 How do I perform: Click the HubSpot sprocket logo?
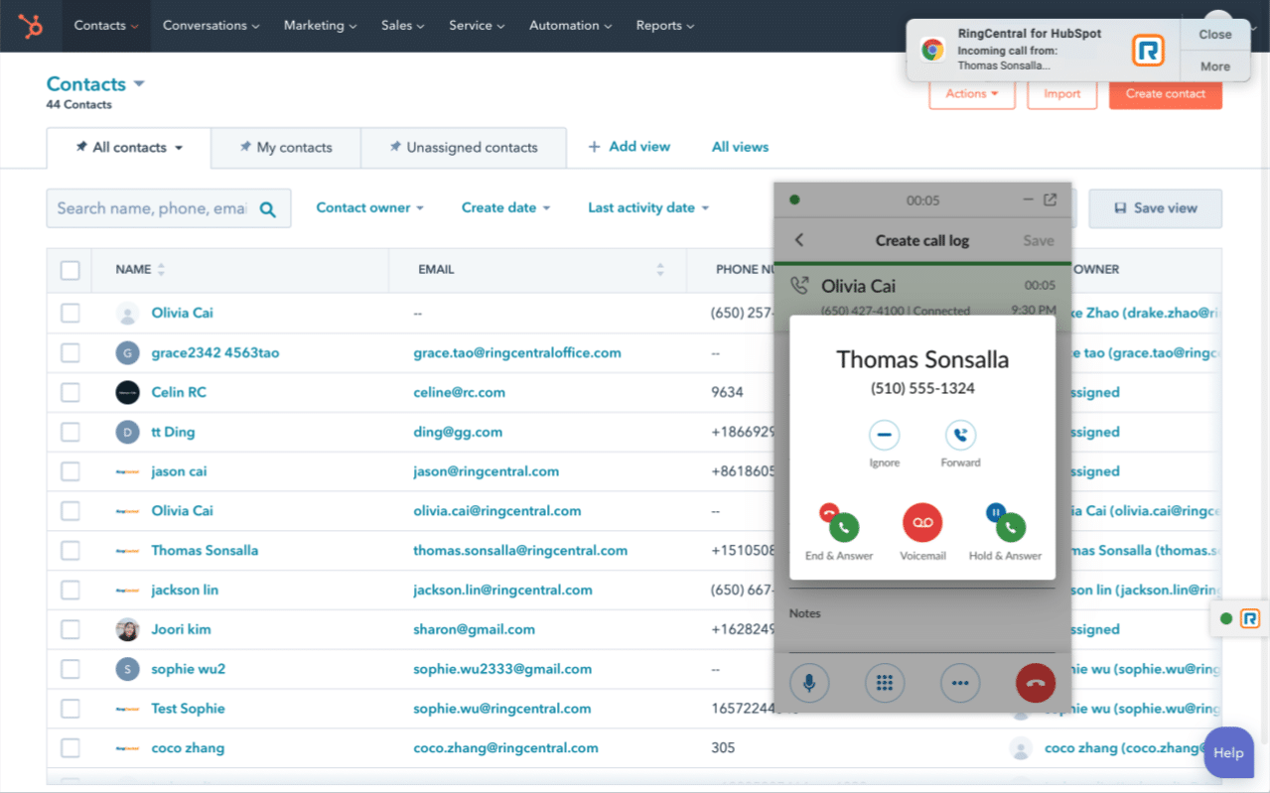tap(31, 26)
